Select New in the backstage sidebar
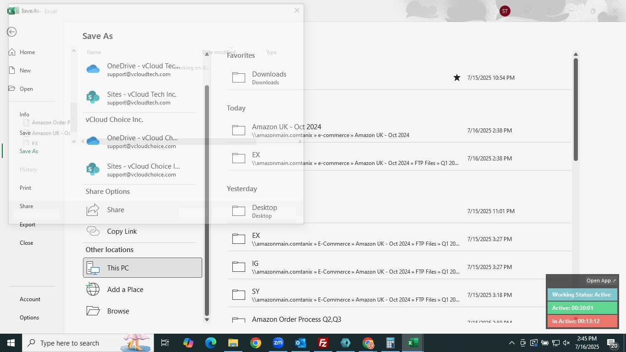The image size is (626, 352). pyautogui.click(x=25, y=71)
